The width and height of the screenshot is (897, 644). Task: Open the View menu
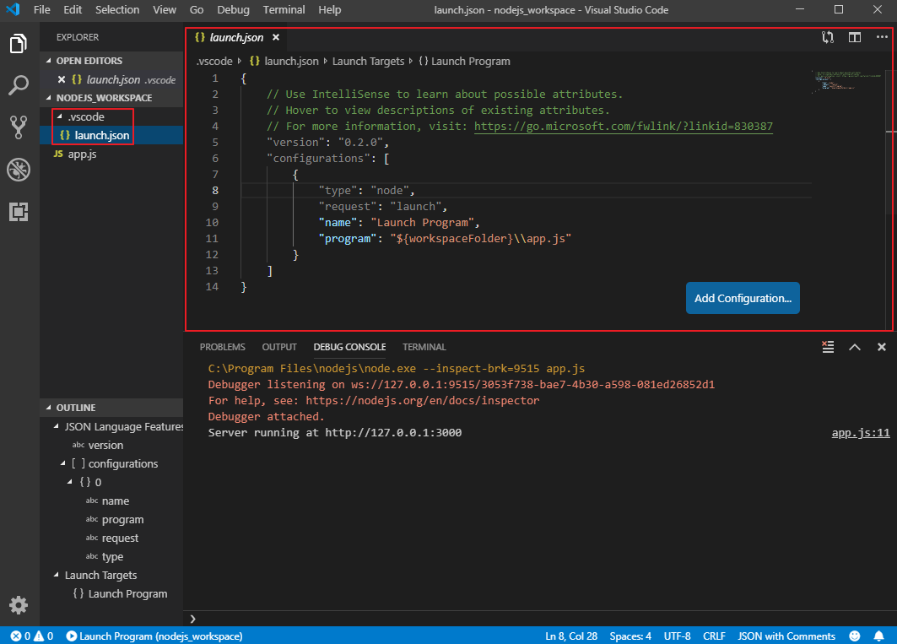pyautogui.click(x=165, y=10)
